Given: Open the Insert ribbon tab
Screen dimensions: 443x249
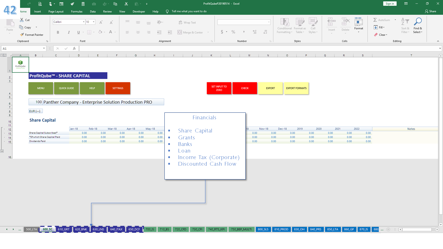Looking at the screenshot, I should click(x=37, y=11).
